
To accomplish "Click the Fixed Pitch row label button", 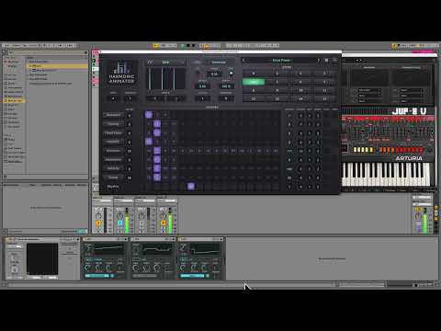I will [x=113, y=133].
